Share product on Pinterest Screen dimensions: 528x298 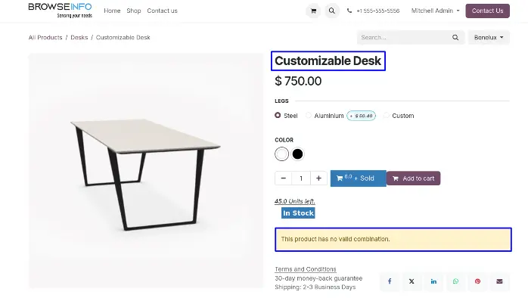pos(477,281)
